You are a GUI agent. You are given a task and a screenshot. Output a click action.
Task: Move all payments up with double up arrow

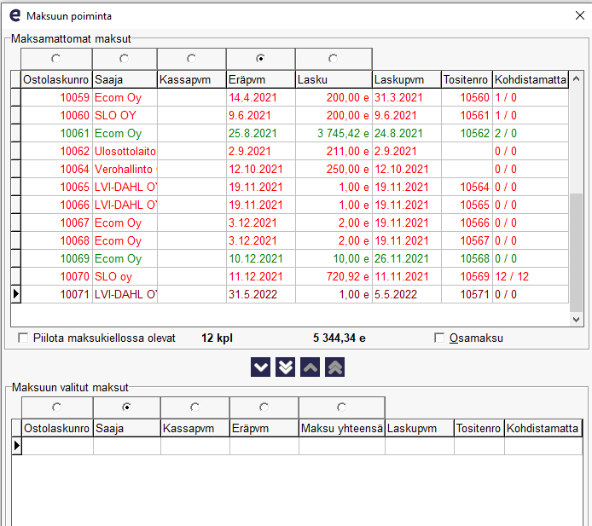[x=335, y=367]
